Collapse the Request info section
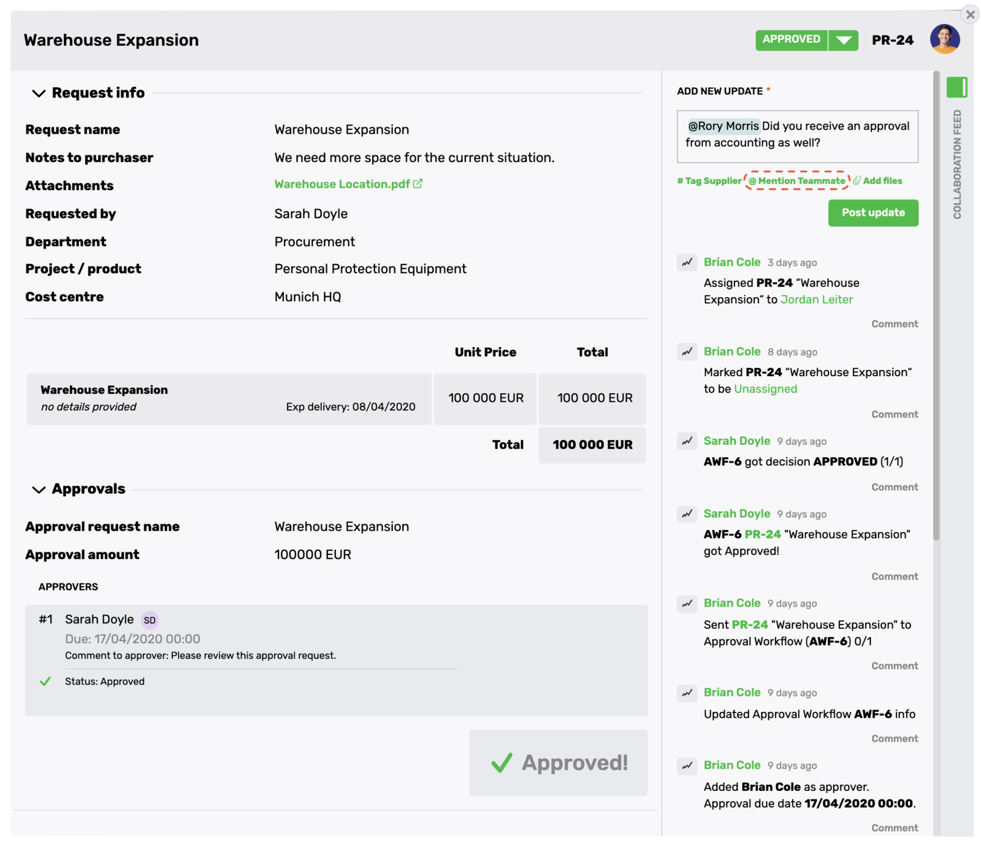This screenshot has width=981, height=848. point(39,93)
